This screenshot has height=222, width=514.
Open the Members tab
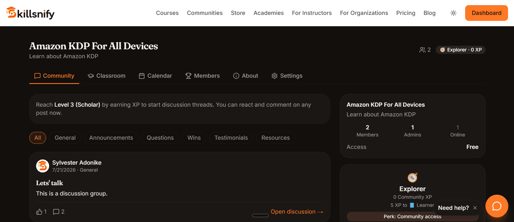click(x=203, y=76)
